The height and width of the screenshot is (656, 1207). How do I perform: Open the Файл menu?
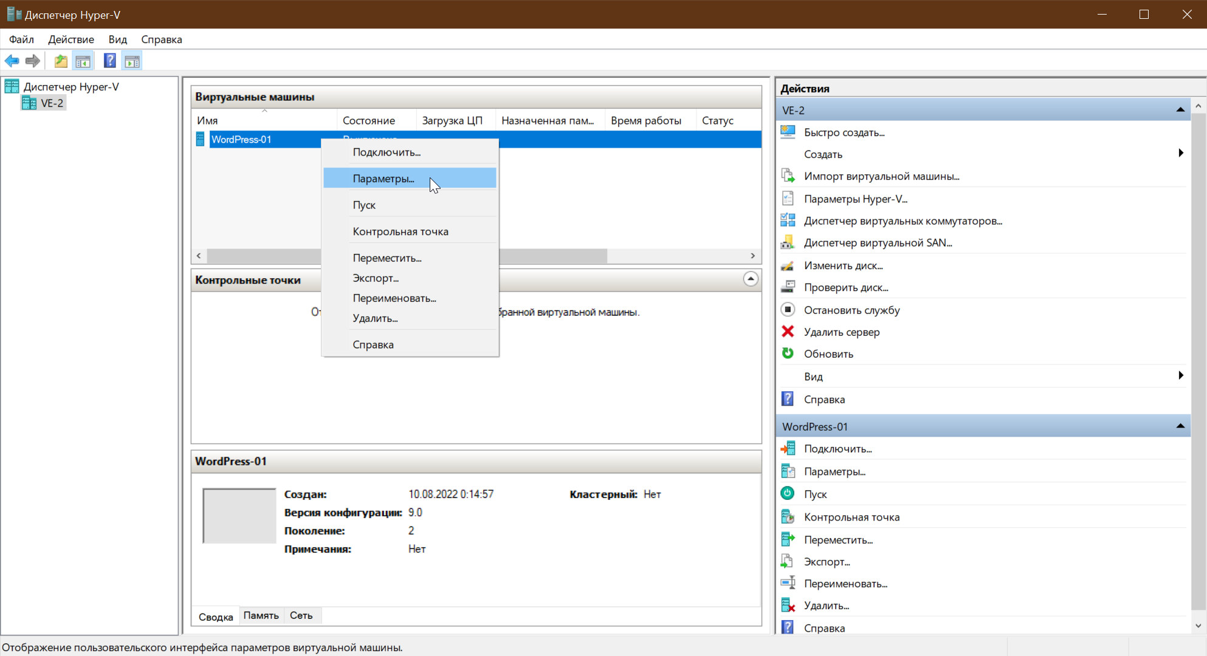click(21, 39)
